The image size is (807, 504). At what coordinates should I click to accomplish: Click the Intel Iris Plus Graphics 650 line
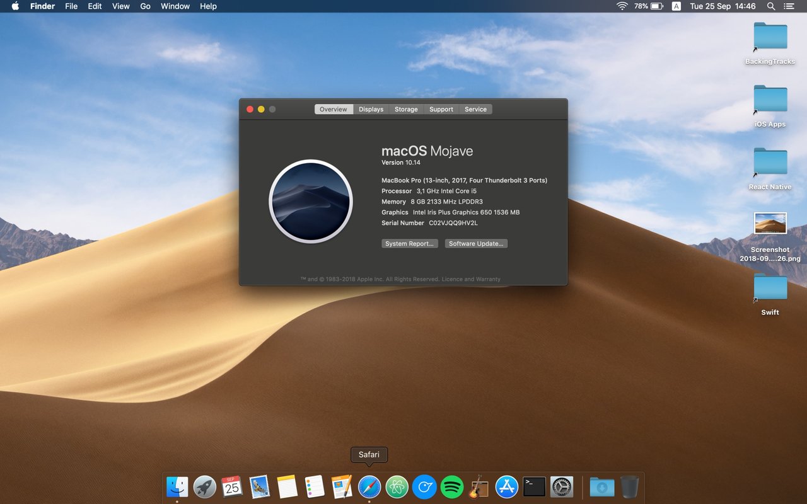450,212
